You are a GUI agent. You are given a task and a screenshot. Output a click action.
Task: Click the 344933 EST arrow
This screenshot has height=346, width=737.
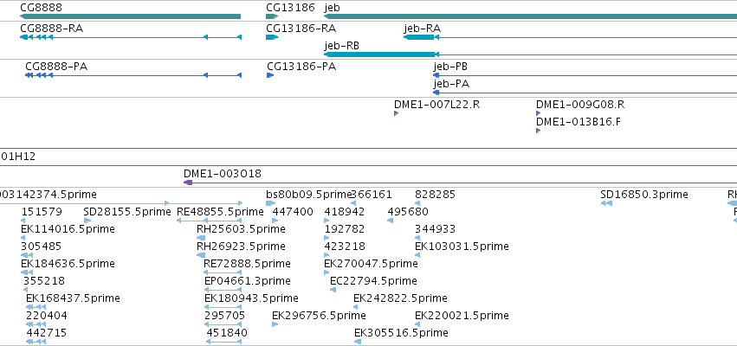point(417,238)
